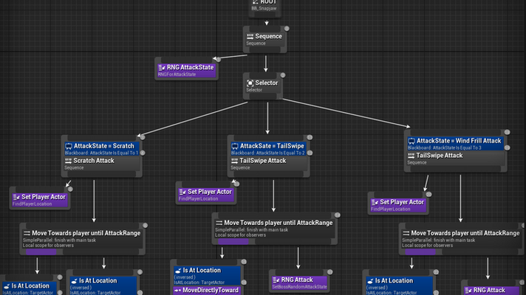The width and height of the screenshot is (526, 295).
Task: Click sequence icon of TailSwipe Attack under Wind Frill Attack
Action: point(411,156)
